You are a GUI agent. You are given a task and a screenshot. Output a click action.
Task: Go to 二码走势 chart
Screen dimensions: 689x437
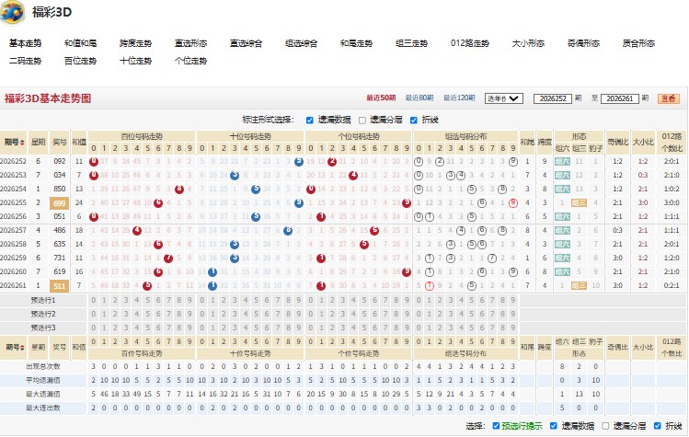[x=25, y=61]
